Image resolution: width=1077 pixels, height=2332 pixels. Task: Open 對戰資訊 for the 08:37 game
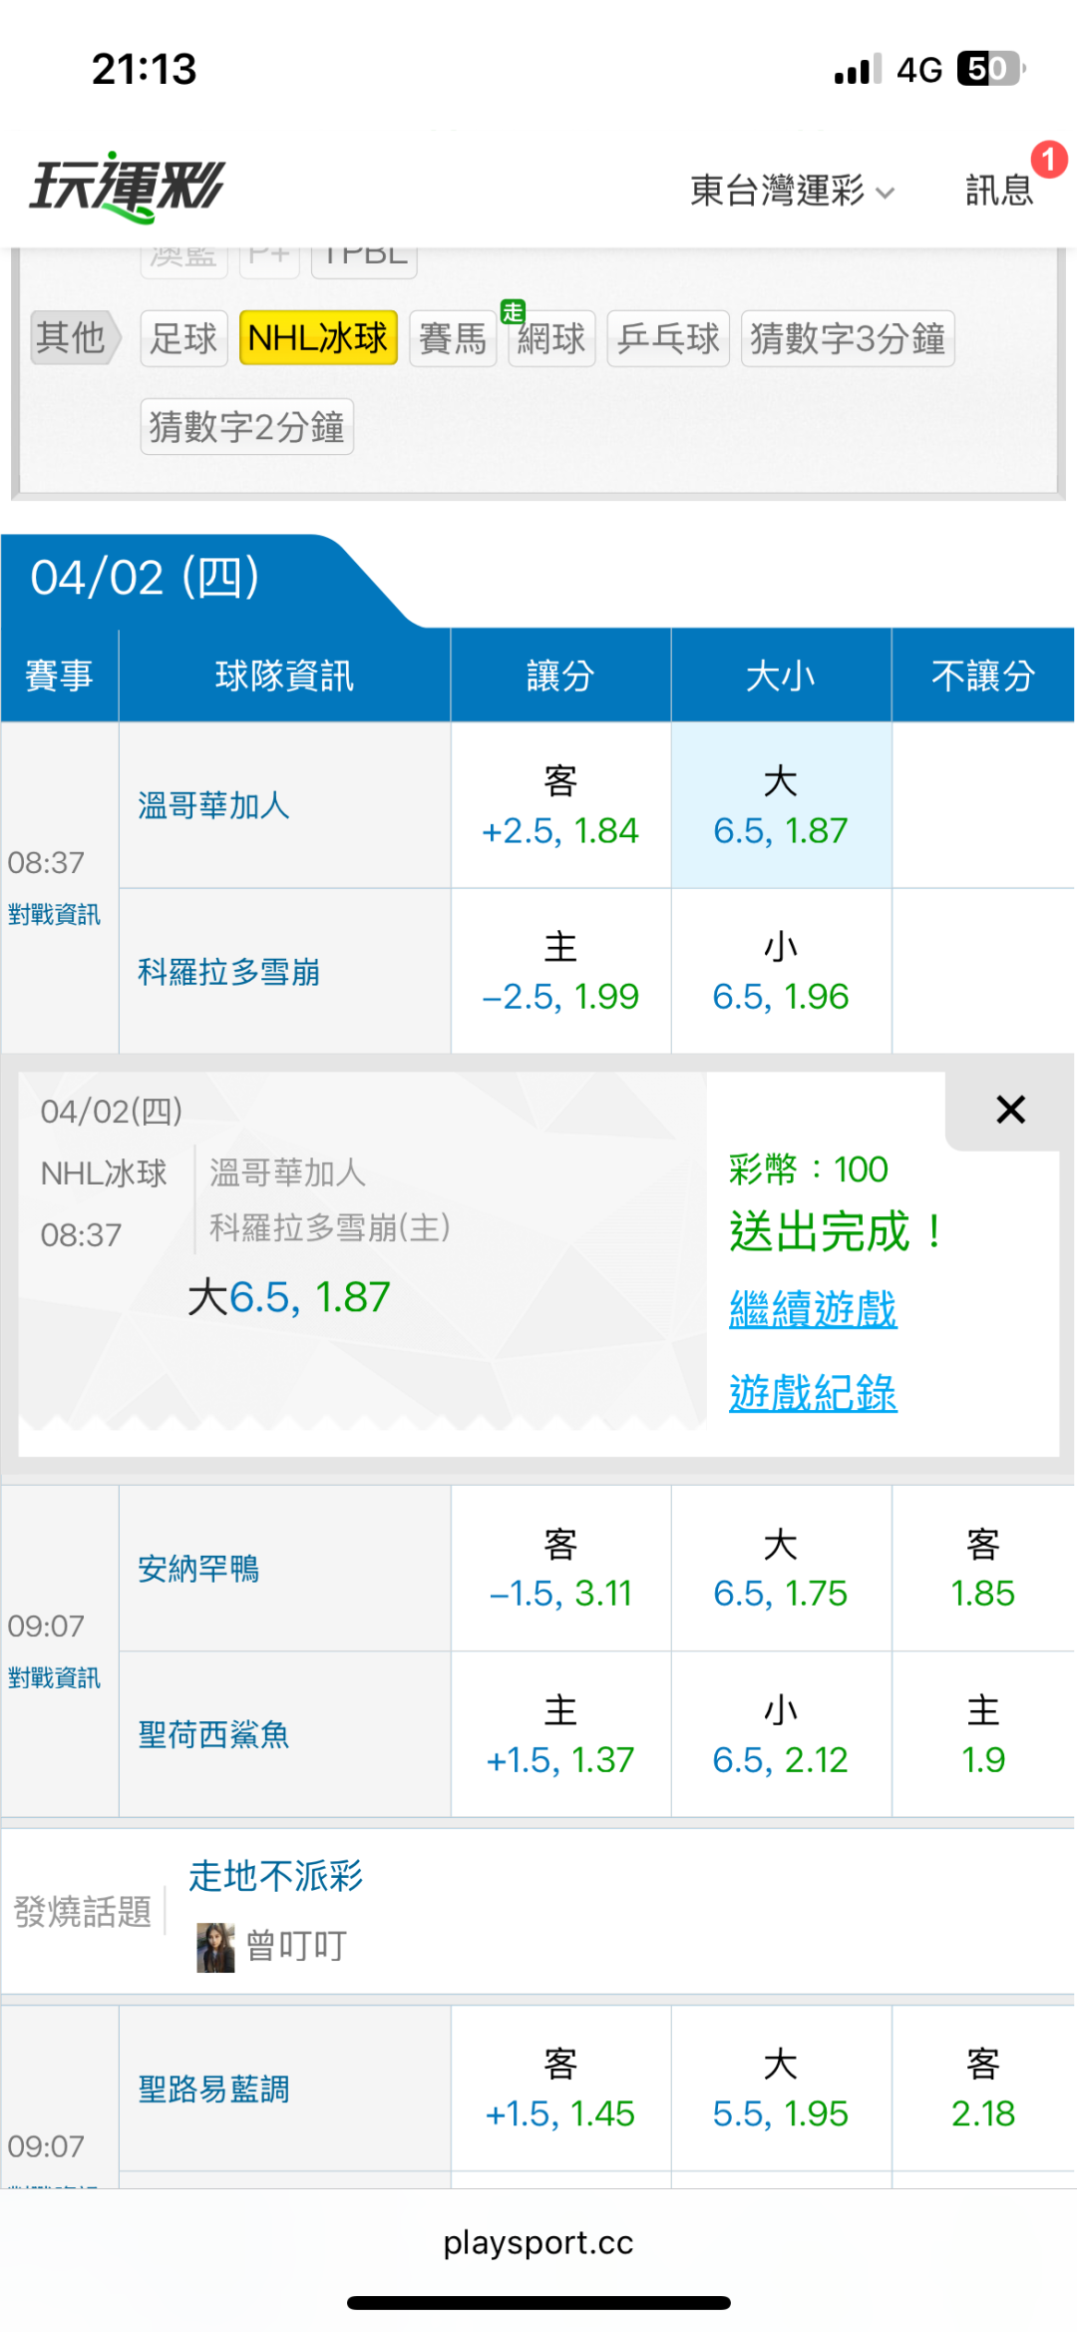55,914
